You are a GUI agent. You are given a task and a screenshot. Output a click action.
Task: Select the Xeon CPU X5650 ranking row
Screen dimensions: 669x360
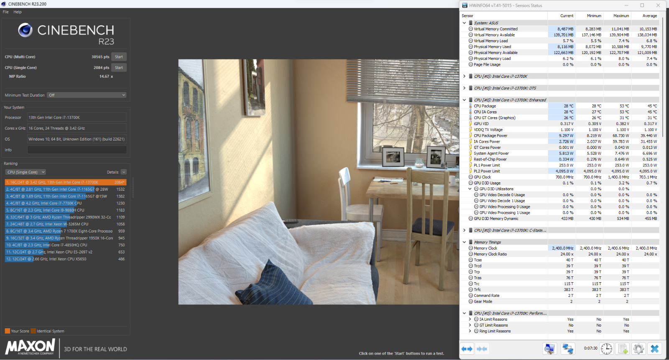pyautogui.click(x=65, y=259)
